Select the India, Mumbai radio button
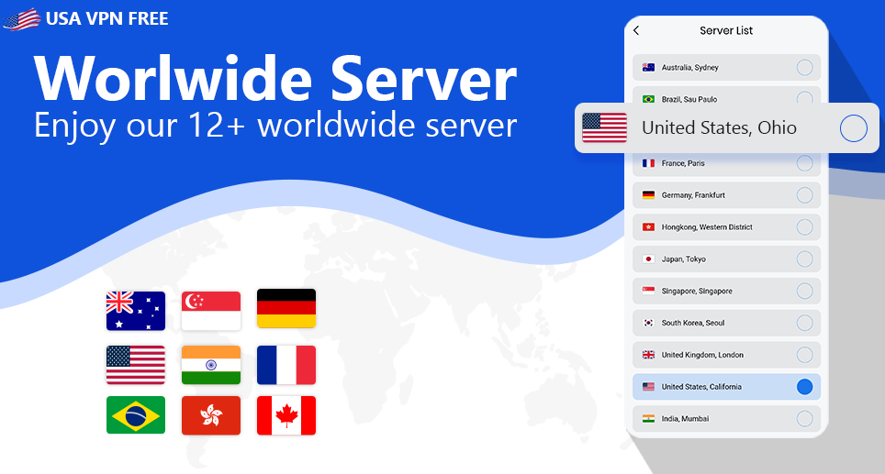The height and width of the screenshot is (474, 885). pos(804,419)
